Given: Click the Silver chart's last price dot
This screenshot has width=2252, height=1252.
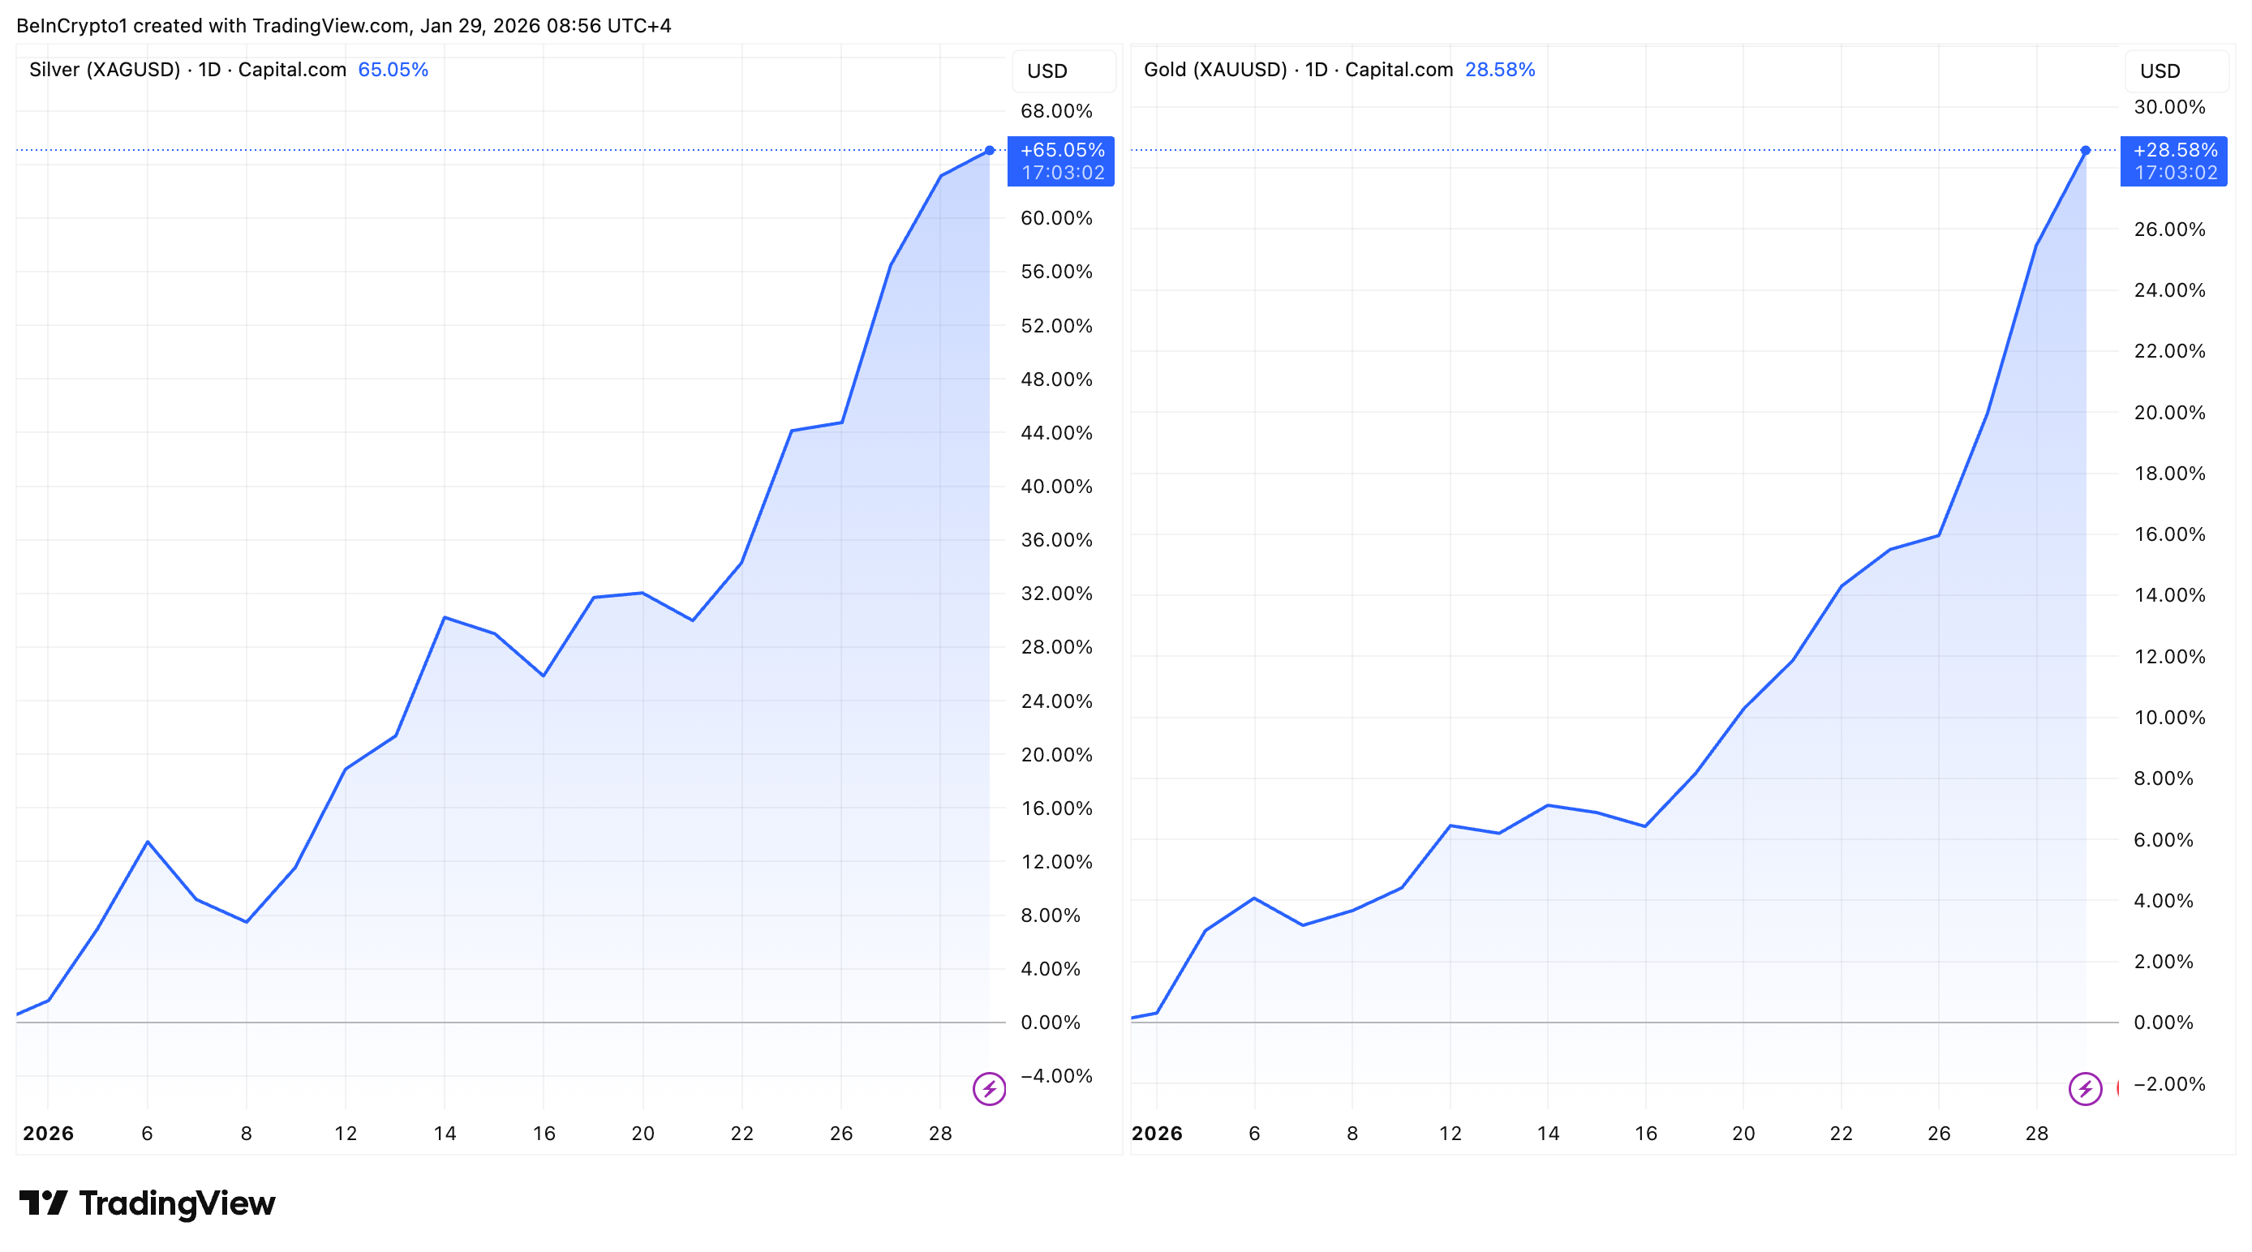Looking at the screenshot, I should coord(989,150).
